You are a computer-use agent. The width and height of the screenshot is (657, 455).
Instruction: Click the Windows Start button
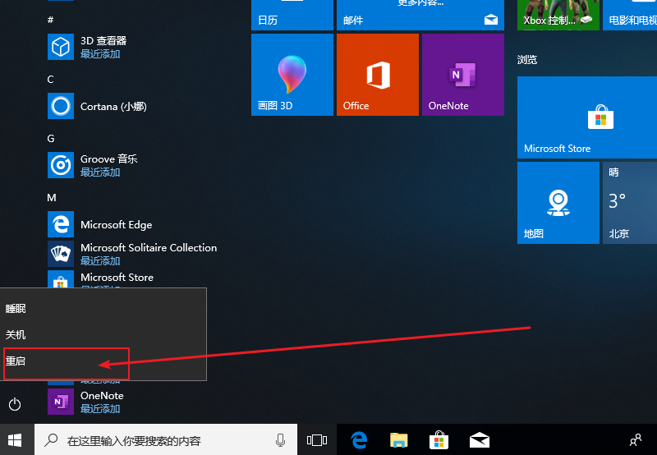15,439
